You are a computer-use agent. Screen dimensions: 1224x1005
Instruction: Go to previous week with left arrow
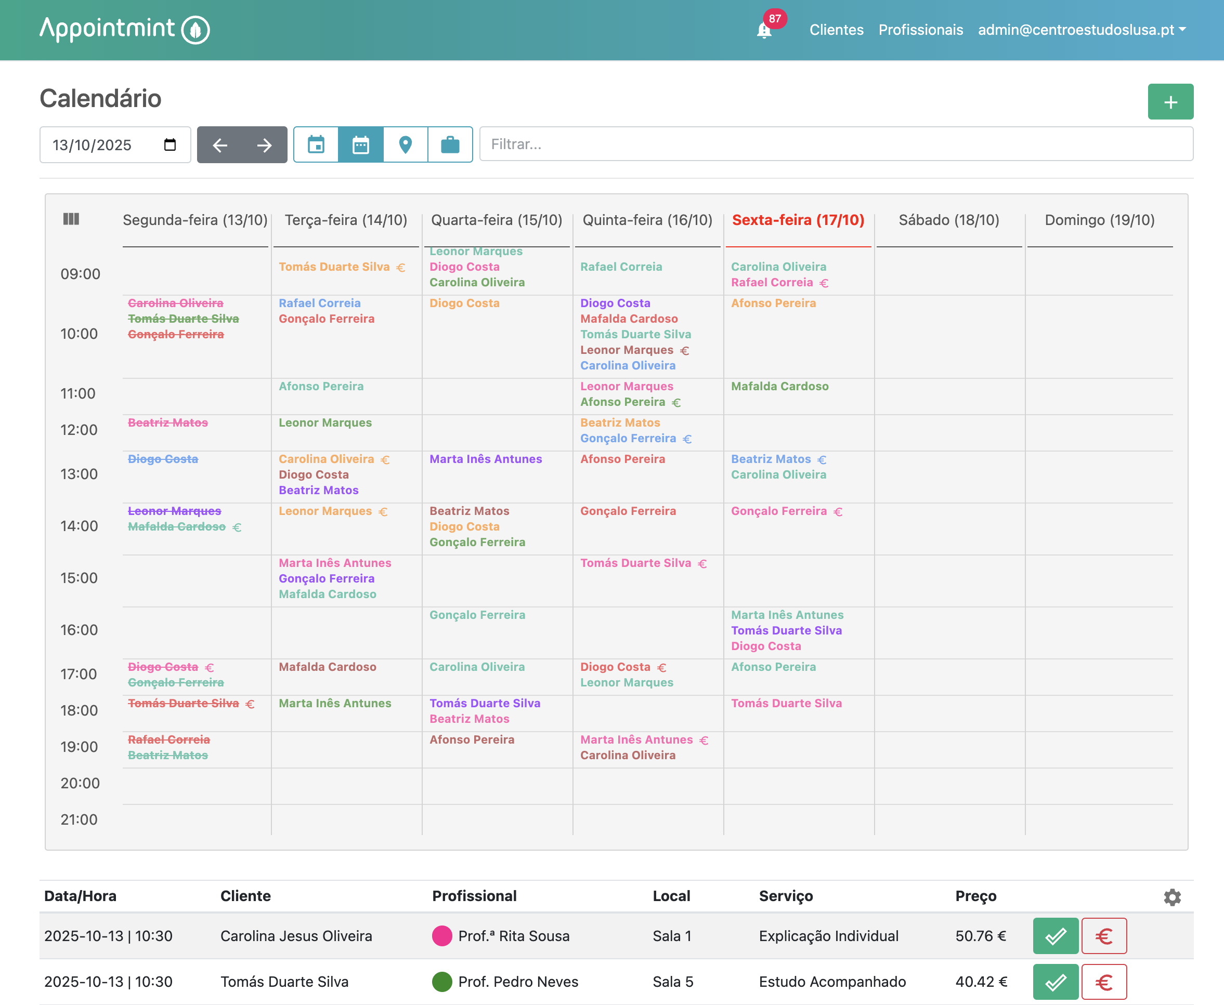point(219,145)
